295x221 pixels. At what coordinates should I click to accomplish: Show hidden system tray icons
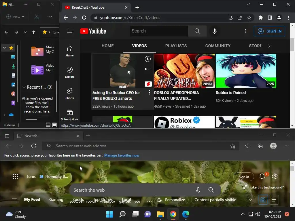[x=243, y=214]
